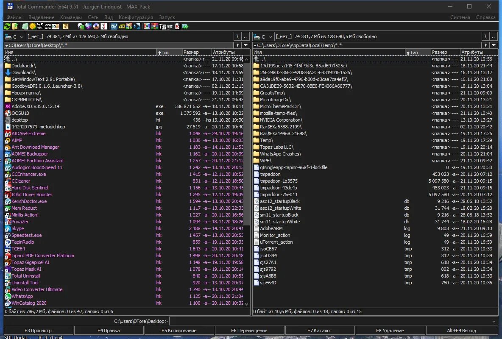Open the green notepad toolbar icon
This screenshot has height=339, width=502.
25,26
